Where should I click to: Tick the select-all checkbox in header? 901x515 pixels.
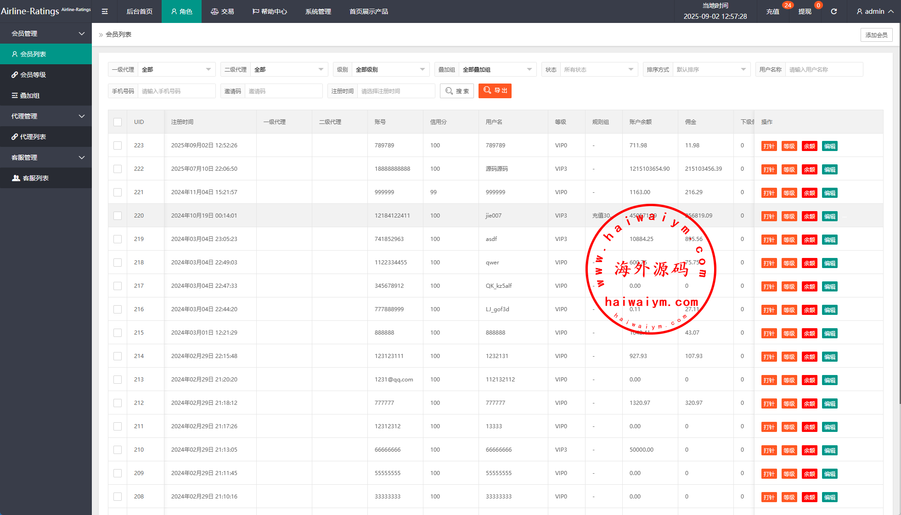click(x=118, y=122)
